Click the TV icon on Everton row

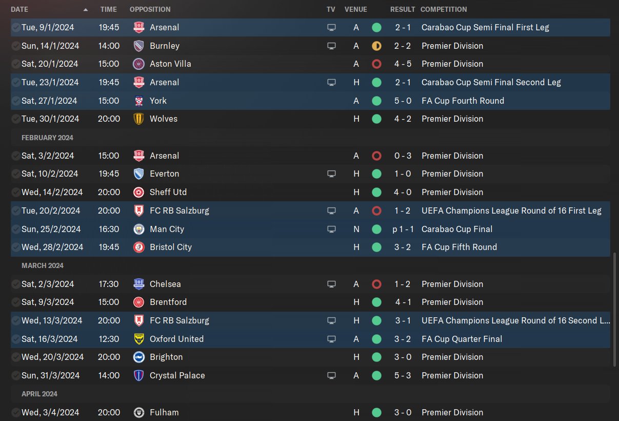331,174
